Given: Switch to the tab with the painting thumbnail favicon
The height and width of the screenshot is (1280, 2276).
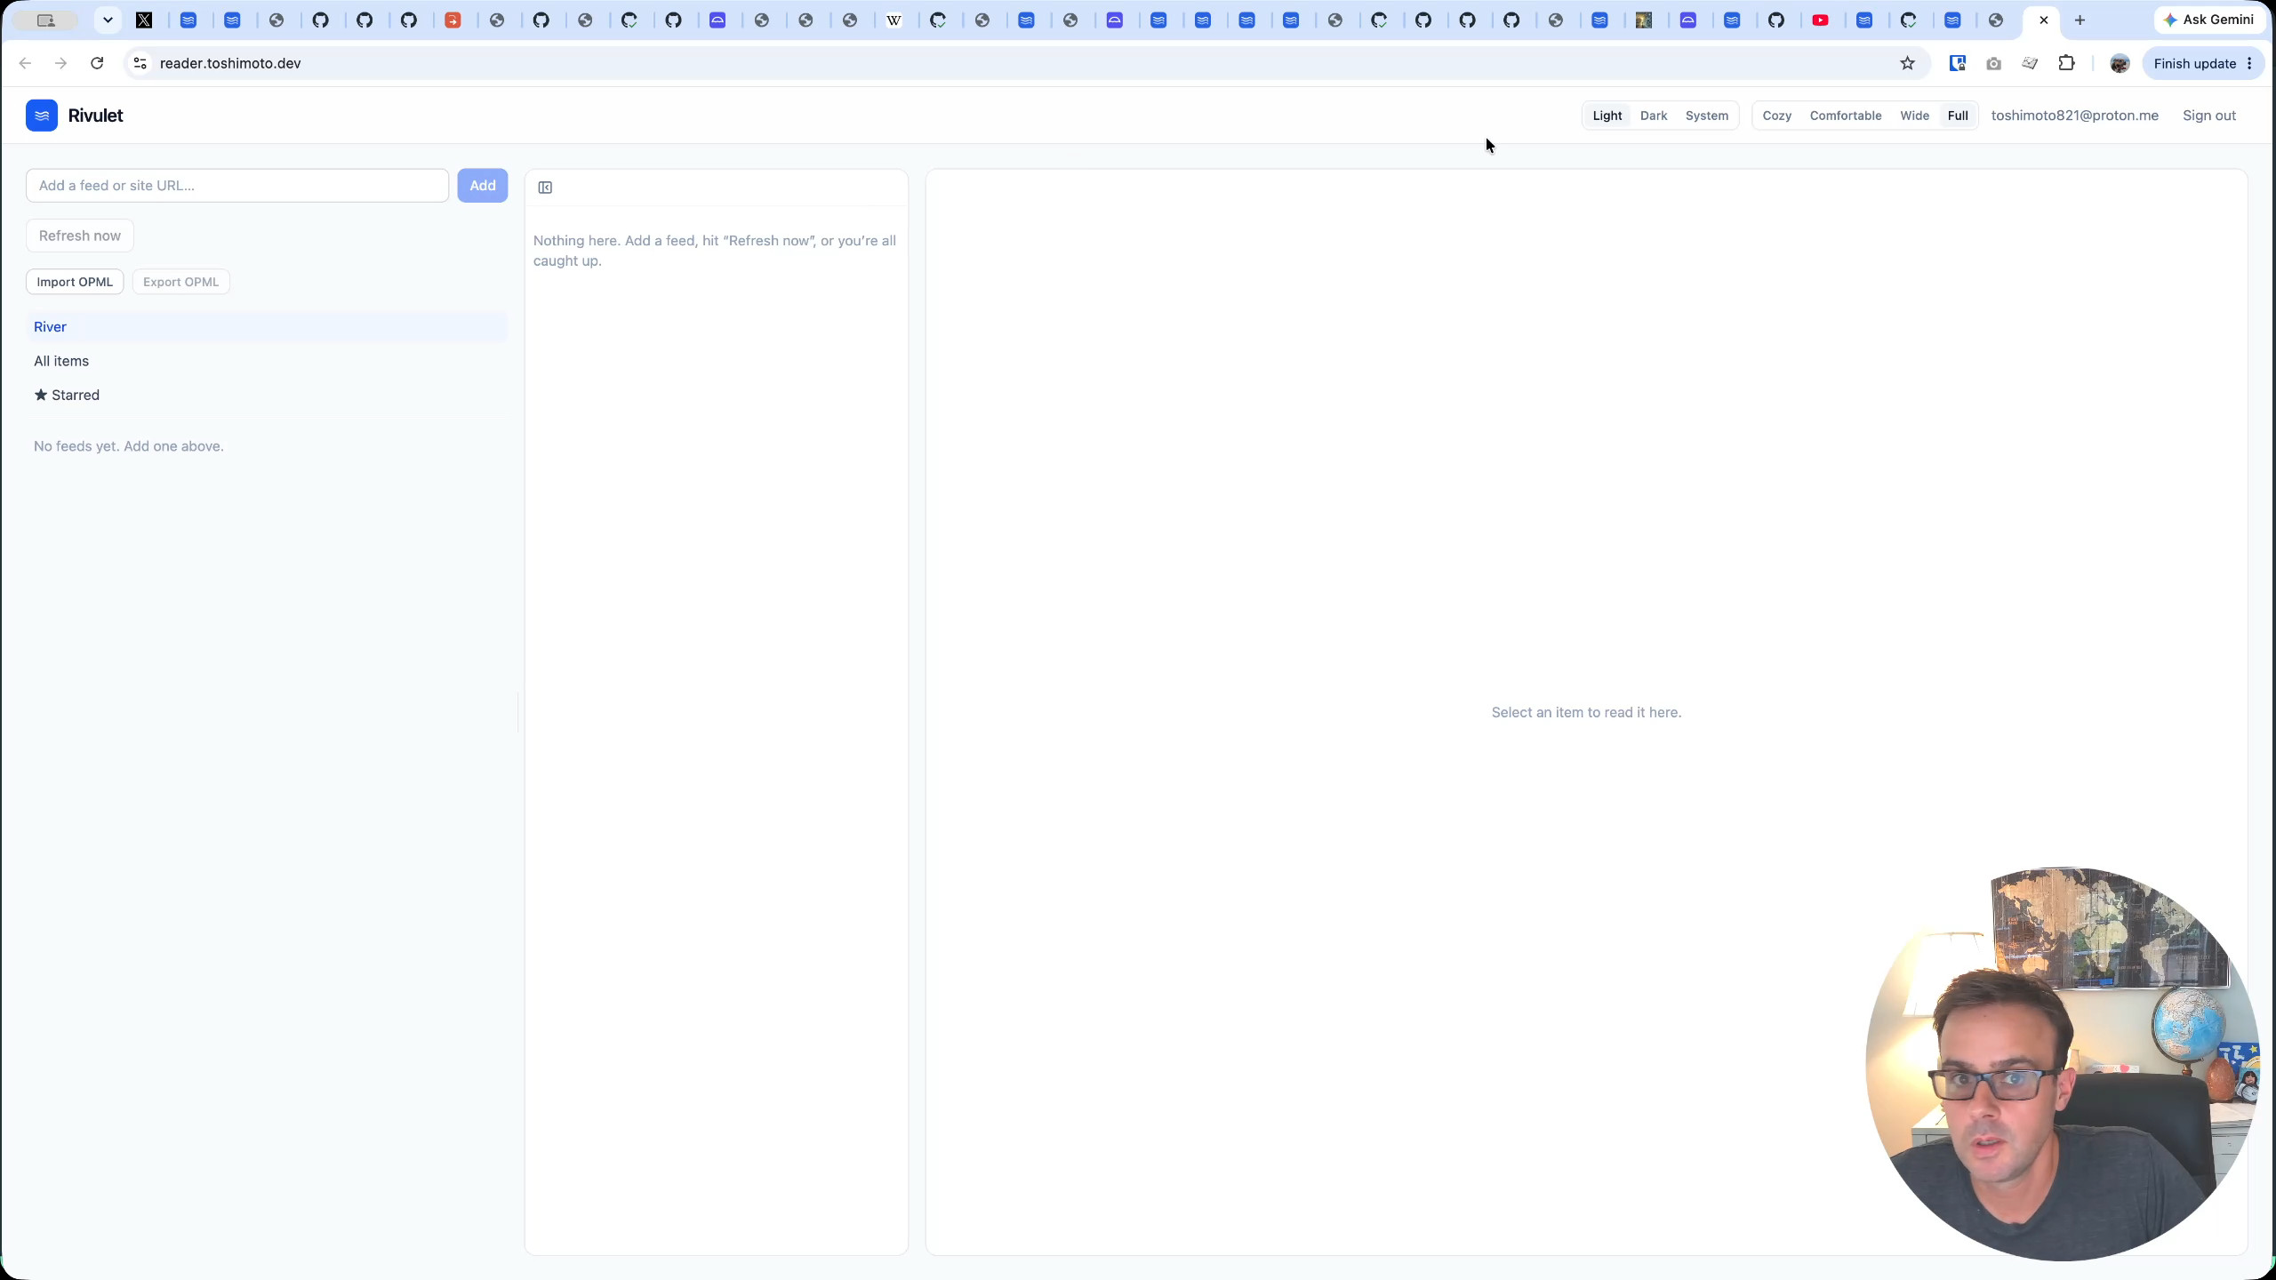Looking at the screenshot, I should click(1644, 20).
